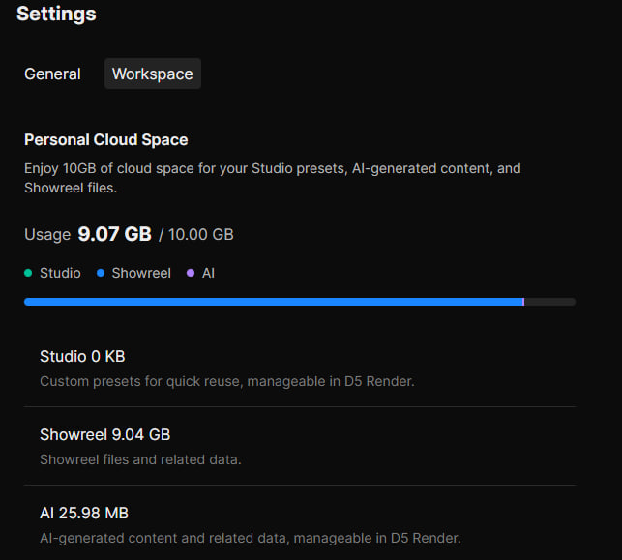The width and height of the screenshot is (622, 560).
Task: Click the green Studio legend dot
Action: [28, 273]
